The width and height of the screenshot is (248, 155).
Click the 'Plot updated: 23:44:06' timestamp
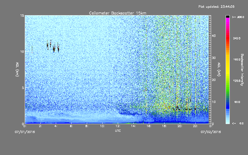(x=216, y=7)
